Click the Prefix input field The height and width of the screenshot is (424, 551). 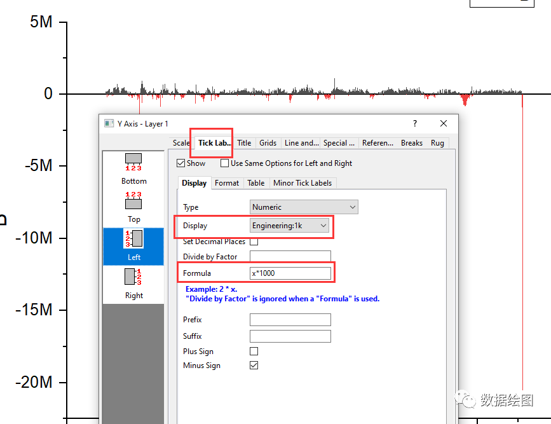pos(290,320)
